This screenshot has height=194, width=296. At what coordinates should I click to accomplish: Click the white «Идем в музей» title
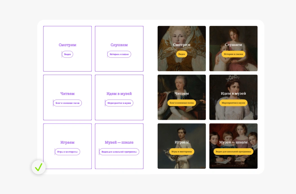point(233,93)
